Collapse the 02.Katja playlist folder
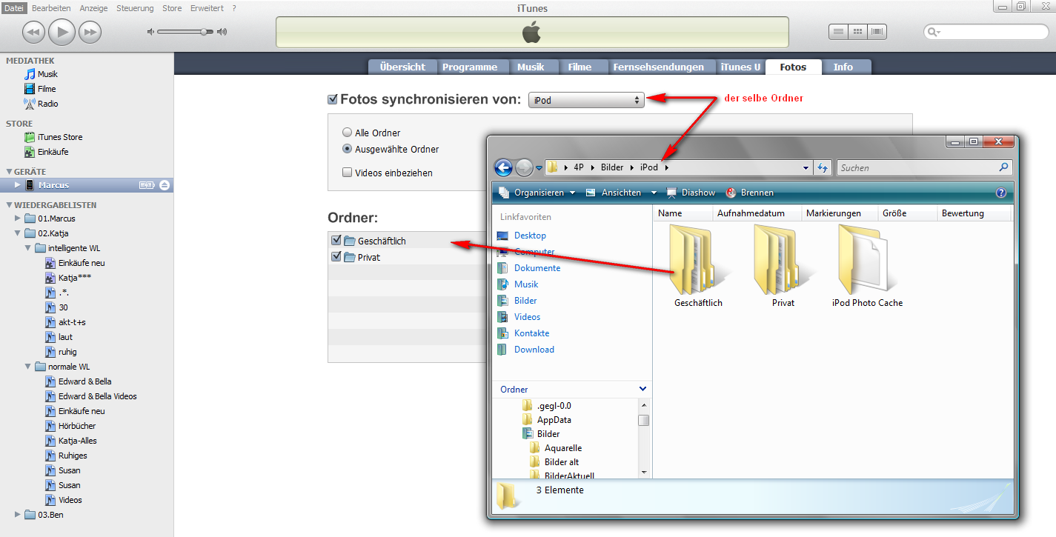The height and width of the screenshot is (537, 1056). (x=18, y=233)
